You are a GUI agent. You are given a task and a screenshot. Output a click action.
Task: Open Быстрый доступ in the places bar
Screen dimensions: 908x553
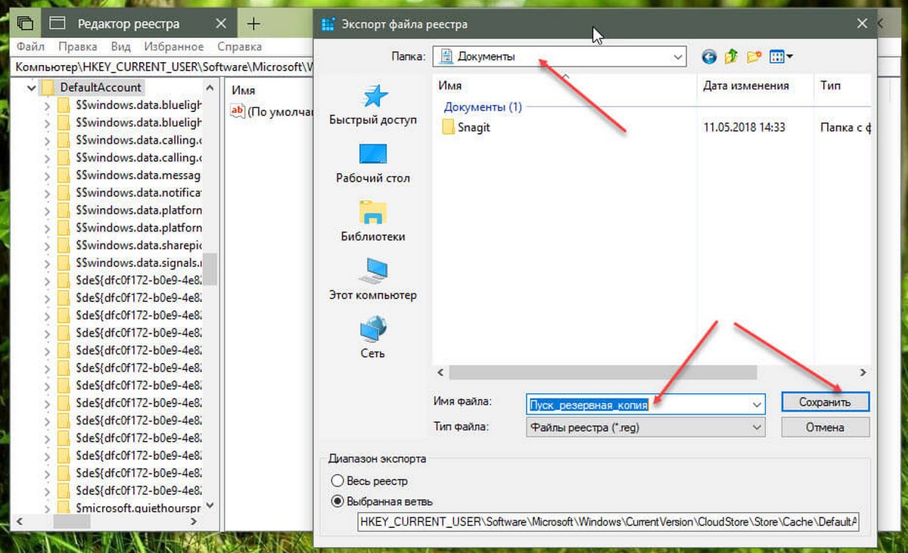(373, 105)
